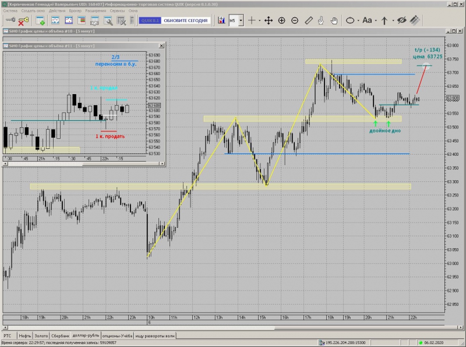The height and width of the screenshot is (347, 466).
Task: Click the zoom in magnifier icon
Action: pos(281,20)
